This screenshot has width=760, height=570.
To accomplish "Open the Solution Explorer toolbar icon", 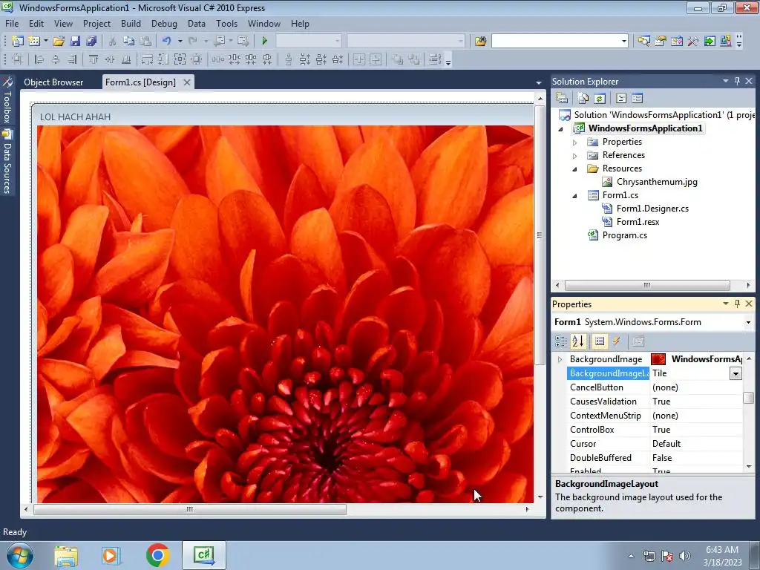I will click(643, 42).
